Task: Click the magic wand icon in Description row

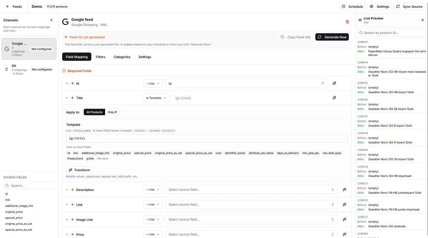Action: pyautogui.click(x=344, y=190)
